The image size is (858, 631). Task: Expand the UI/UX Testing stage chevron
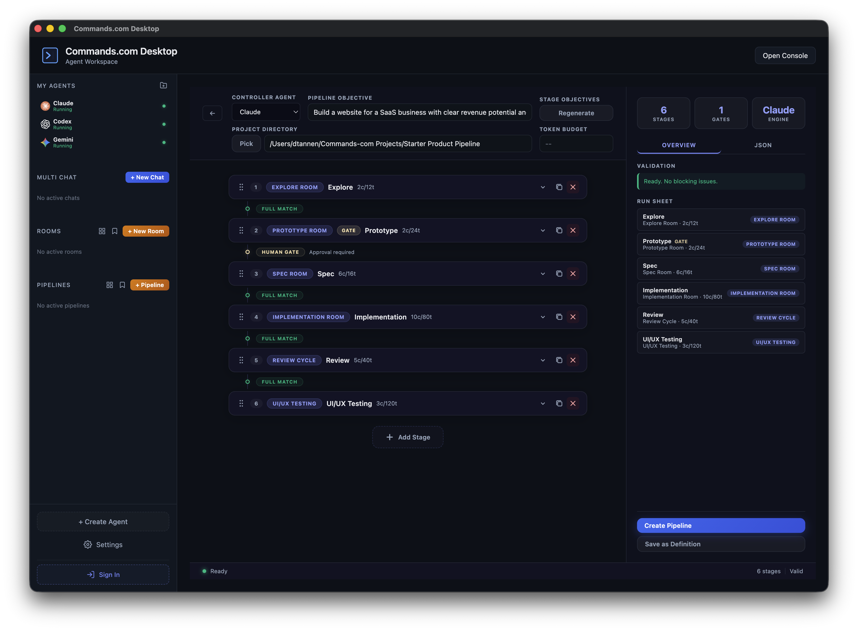[543, 403]
